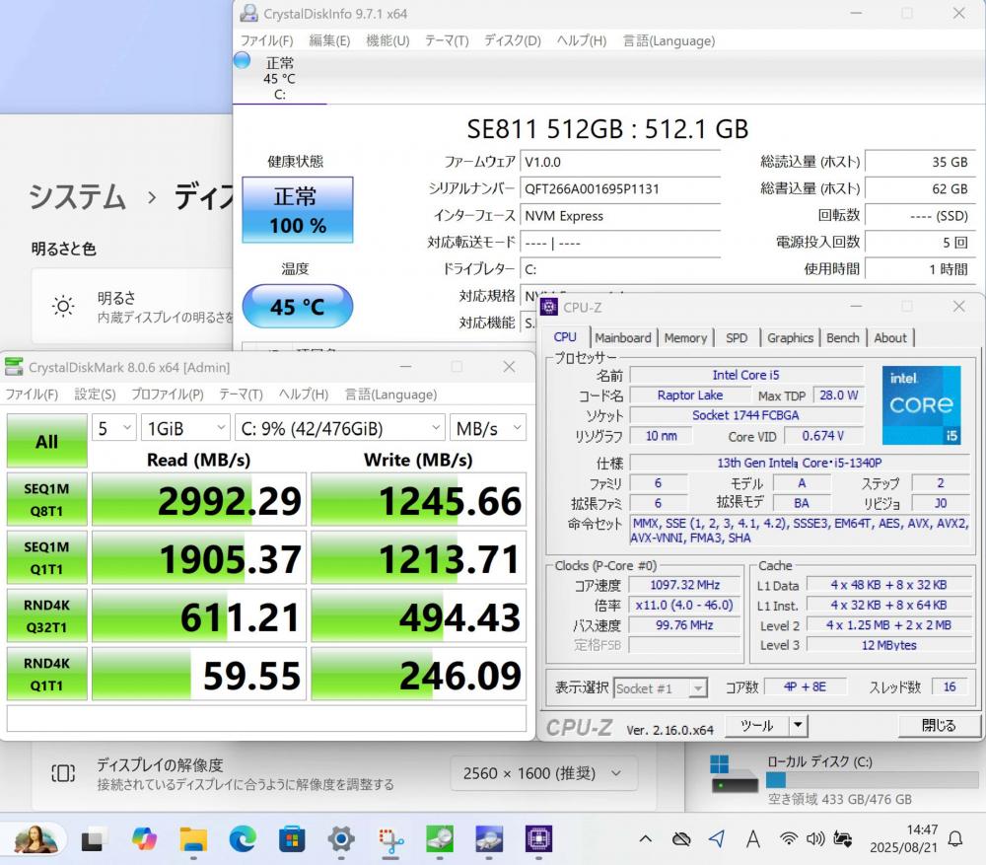Open the ディスク(D) menu in CrystalDiskInfo

[513, 40]
